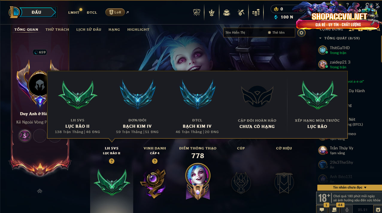Expand the profile banner chevron arrow
The height and width of the screenshot is (213, 382).
pos(40,191)
